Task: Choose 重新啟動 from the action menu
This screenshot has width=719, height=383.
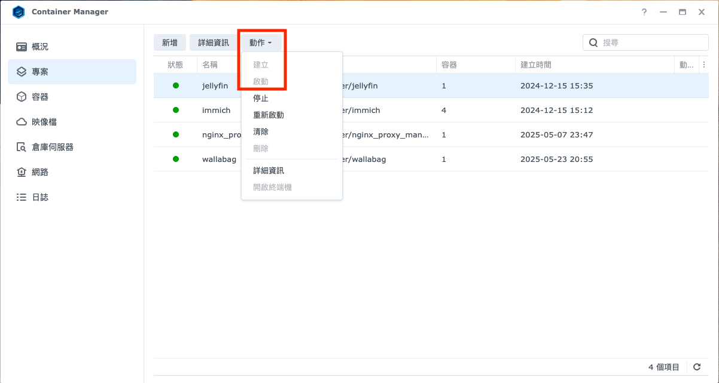Action: point(269,115)
